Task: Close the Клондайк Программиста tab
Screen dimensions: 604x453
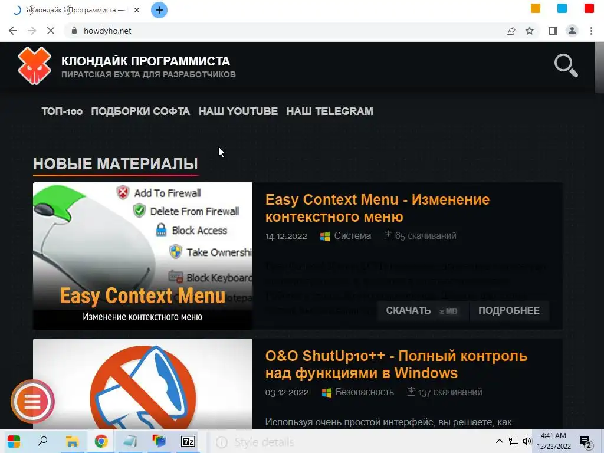Action: 137,10
